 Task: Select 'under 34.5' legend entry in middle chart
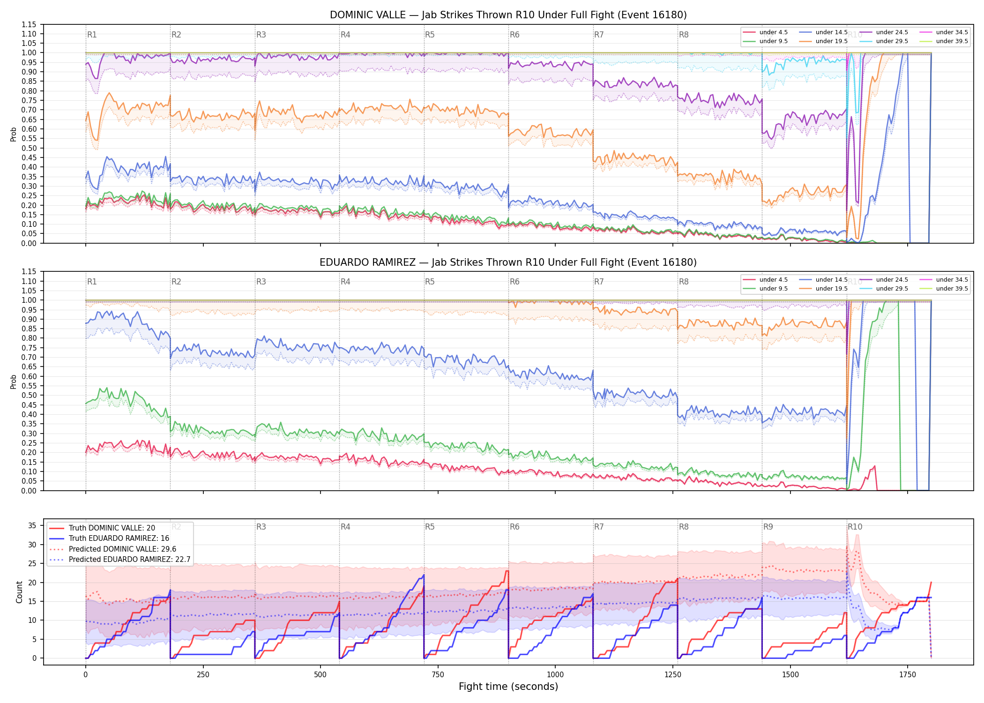(944, 280)
